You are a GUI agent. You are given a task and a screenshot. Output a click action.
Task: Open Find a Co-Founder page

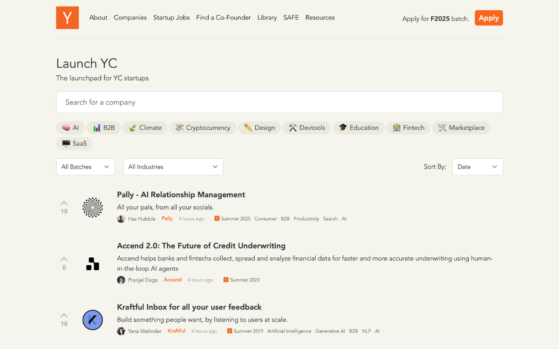coord(224,18)
